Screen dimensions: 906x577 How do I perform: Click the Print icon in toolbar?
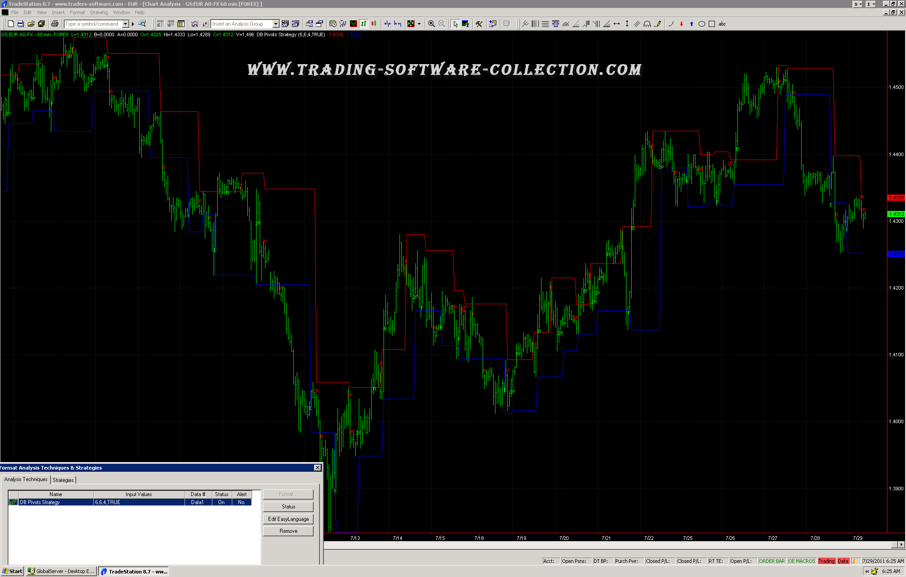pyautogui.click(x=55, y=24)
